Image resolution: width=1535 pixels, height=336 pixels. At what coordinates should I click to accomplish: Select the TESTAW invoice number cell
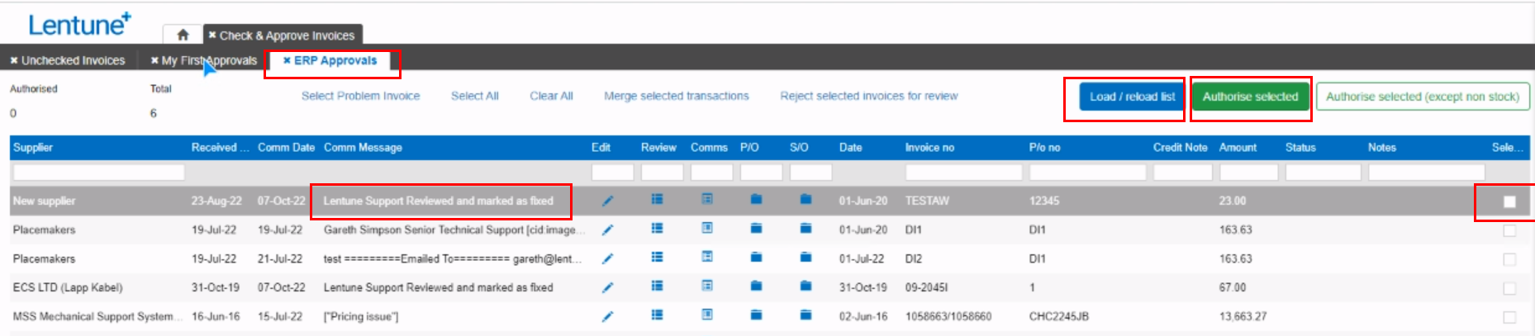927,201
